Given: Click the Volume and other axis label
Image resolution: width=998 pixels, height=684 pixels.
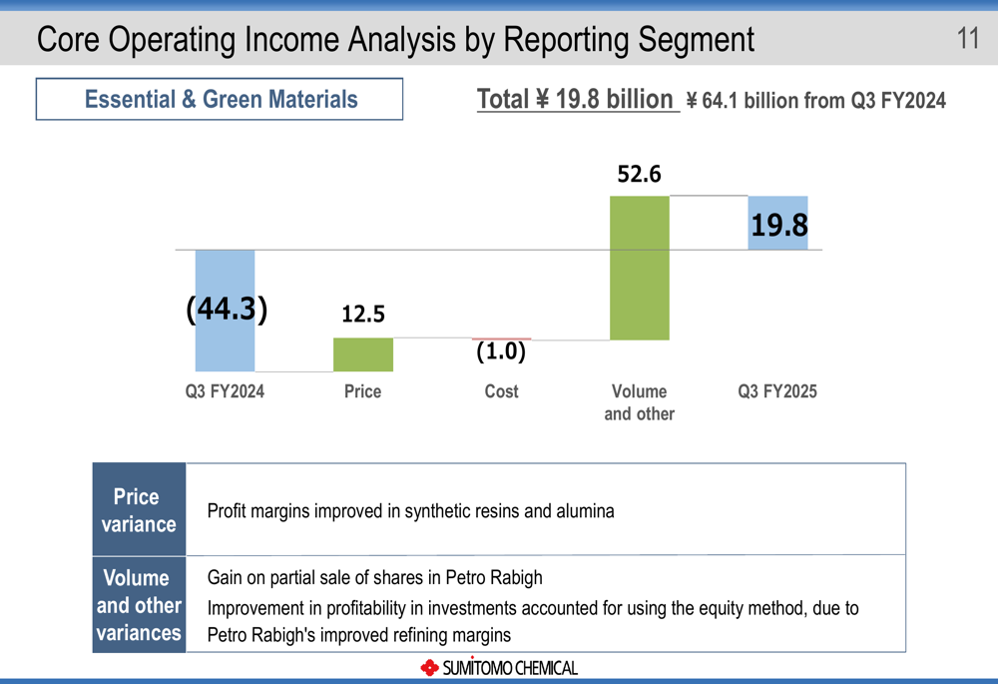Looking at the screenshot, I should (x=639, y=402).
